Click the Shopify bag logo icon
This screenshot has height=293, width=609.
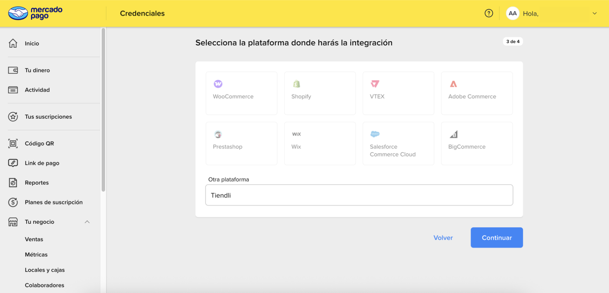point(296,84)
